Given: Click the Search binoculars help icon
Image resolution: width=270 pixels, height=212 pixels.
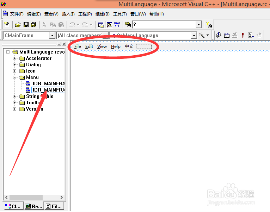Looking at the screenshot, I should click(x=209, y=25).
